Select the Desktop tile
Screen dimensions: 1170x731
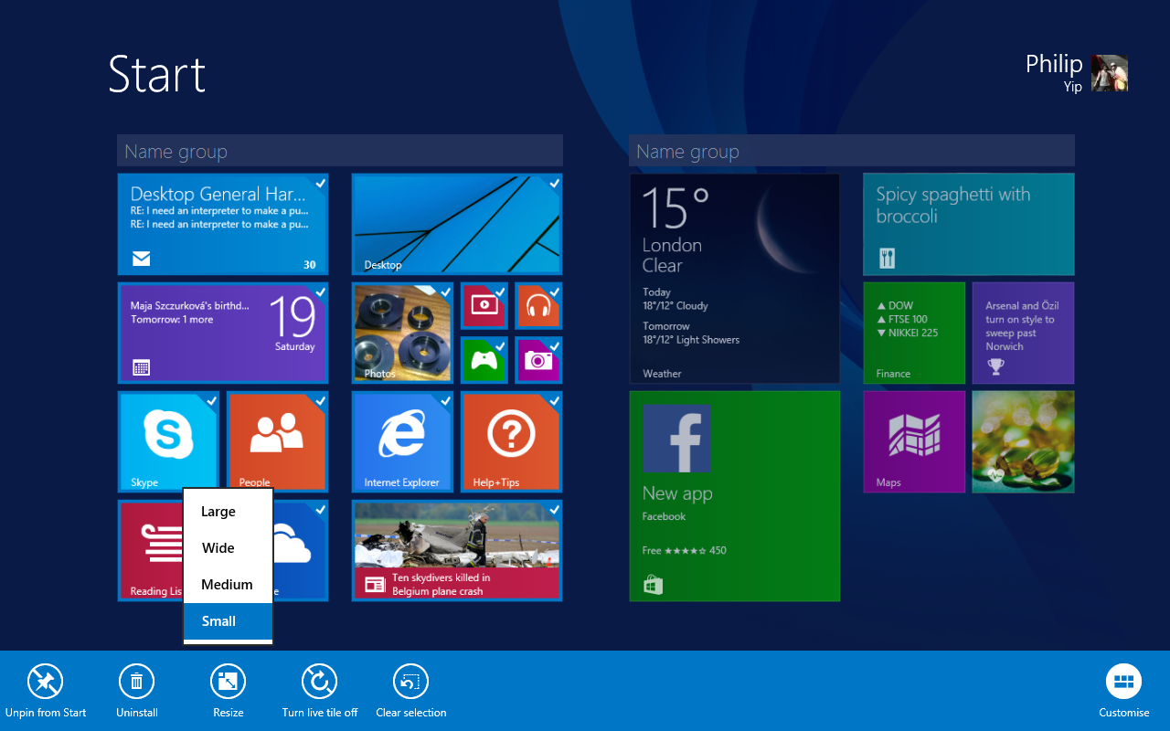click(457, 224)
